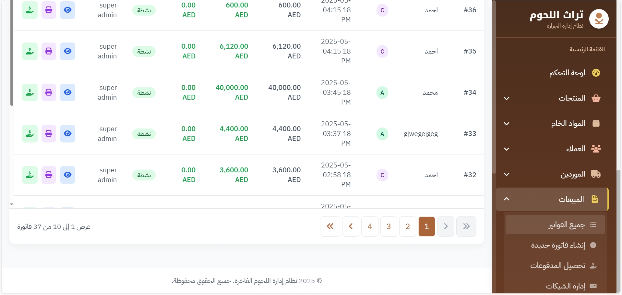The width and height of the screenshot is (622, 295).
Task: Print invoice #35 using printer icon
Action: pyautogui.click(x=49, y=51)
